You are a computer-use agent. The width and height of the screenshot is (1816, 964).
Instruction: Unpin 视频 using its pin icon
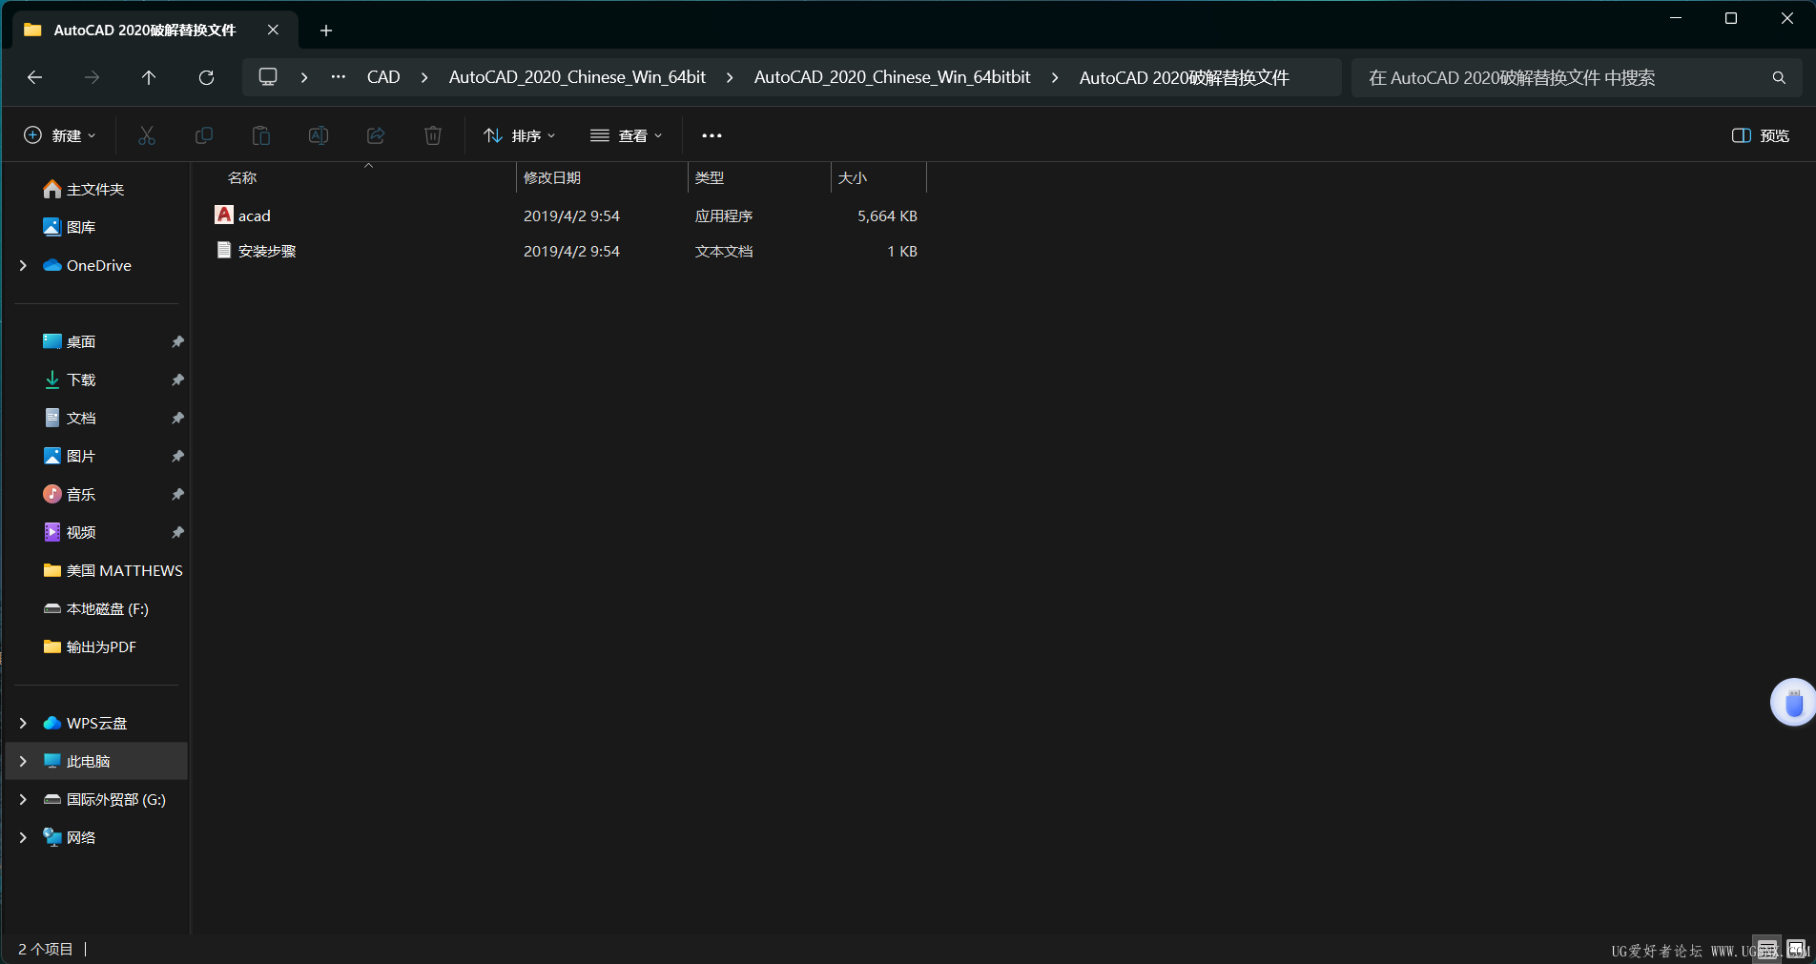177,532
